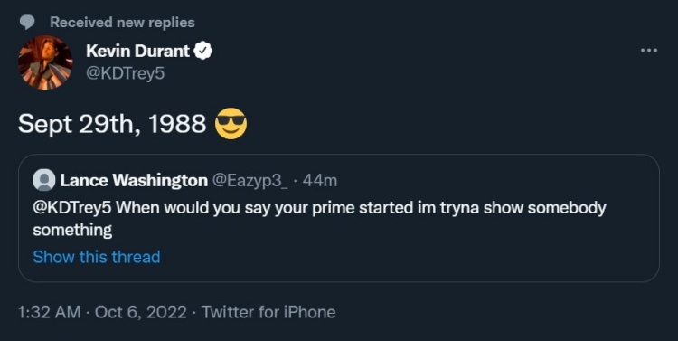Click Lance Washington's default avatar icon

pos(43,180)
